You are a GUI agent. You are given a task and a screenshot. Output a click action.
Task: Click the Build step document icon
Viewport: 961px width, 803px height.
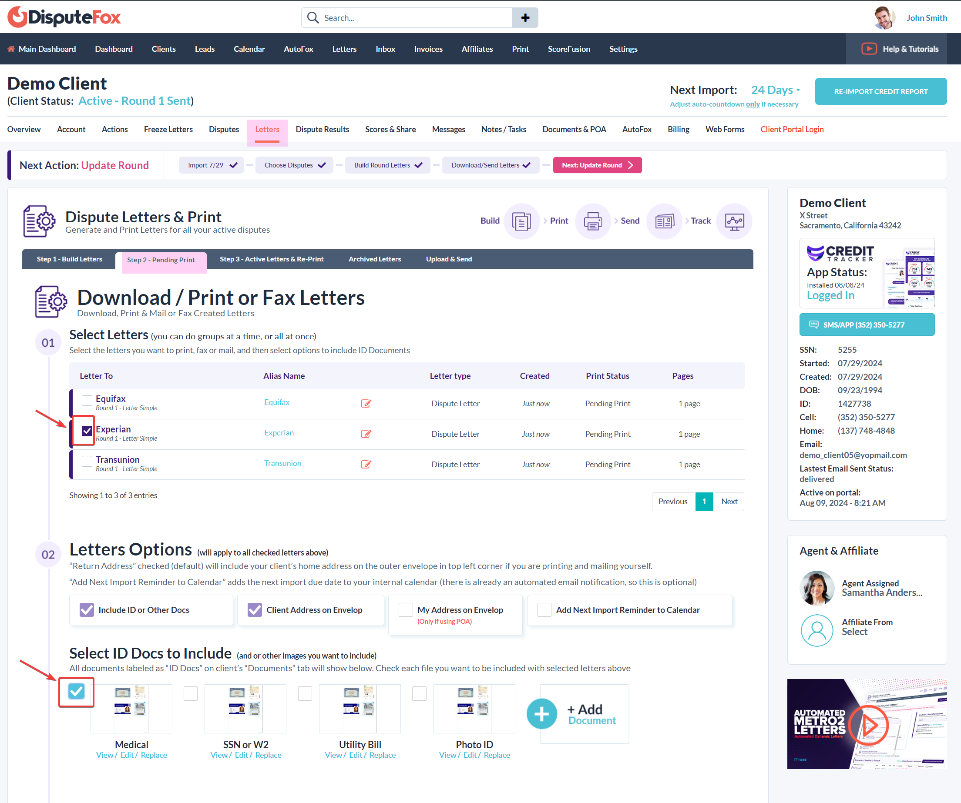coord(521,221)
